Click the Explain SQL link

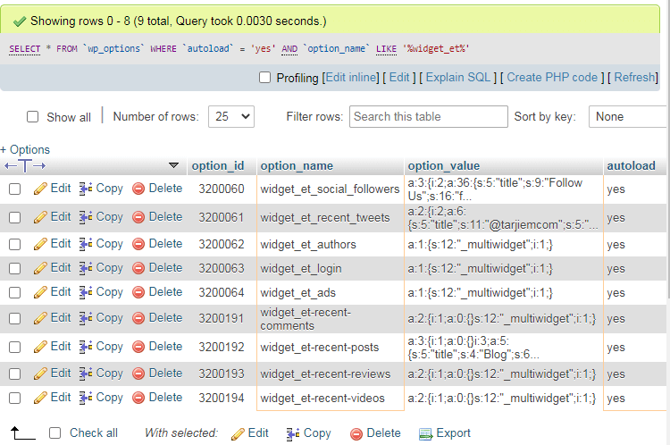(458, 78)
